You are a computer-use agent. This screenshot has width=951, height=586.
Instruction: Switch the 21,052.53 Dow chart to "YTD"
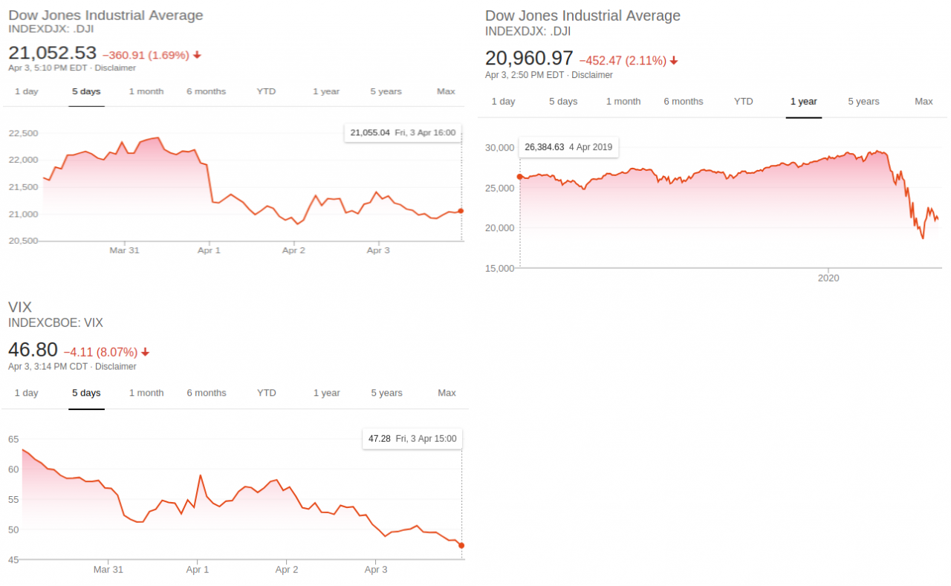point(266,91)
